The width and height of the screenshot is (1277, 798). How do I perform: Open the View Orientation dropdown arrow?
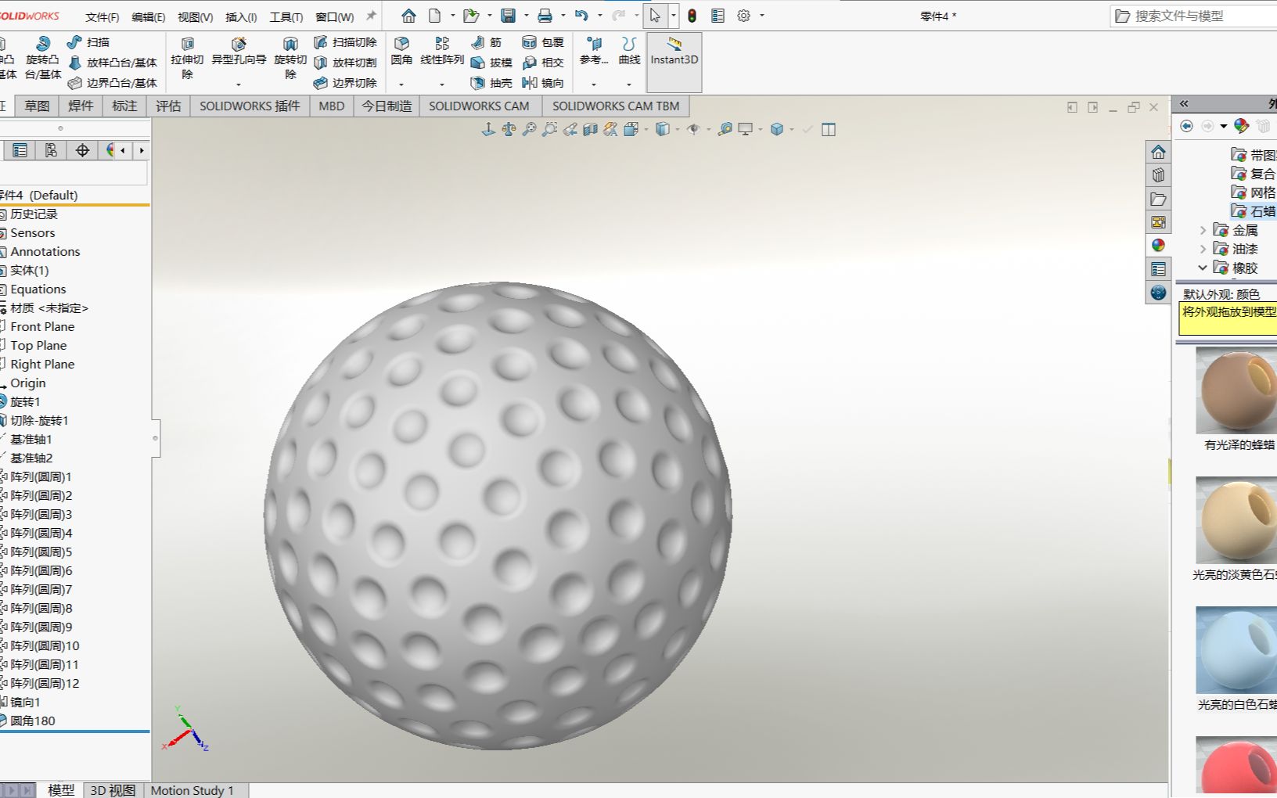click(x=678, y=129)
